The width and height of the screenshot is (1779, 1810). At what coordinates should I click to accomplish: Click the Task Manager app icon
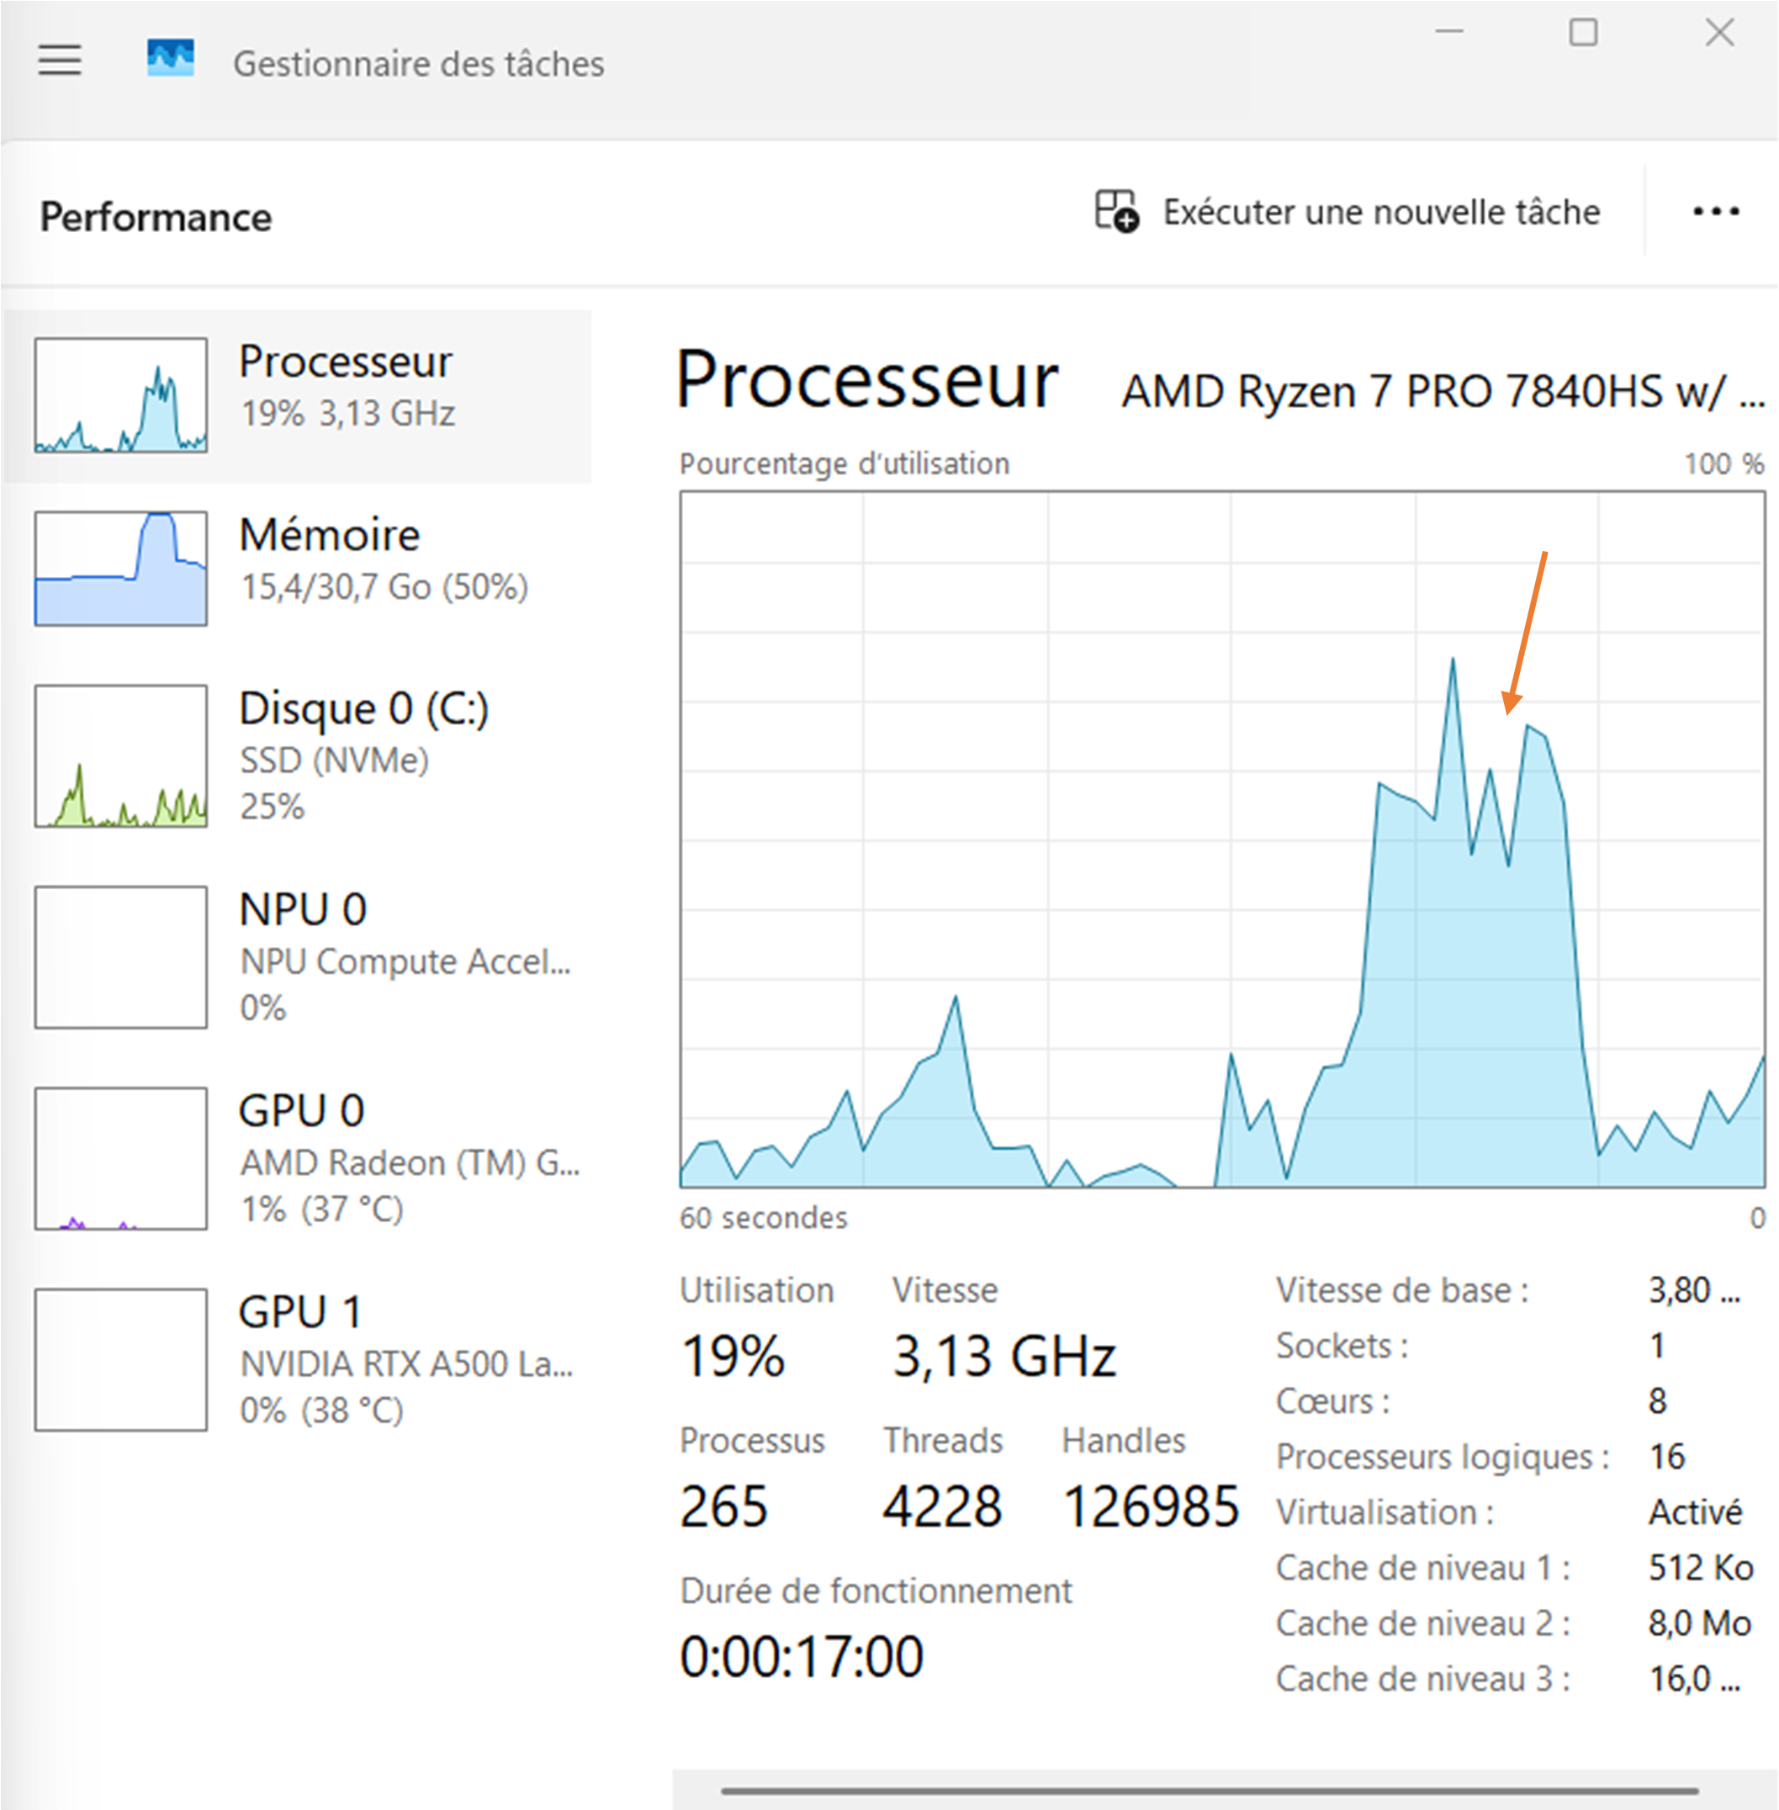pyautogui.click(x=171, y=59)
